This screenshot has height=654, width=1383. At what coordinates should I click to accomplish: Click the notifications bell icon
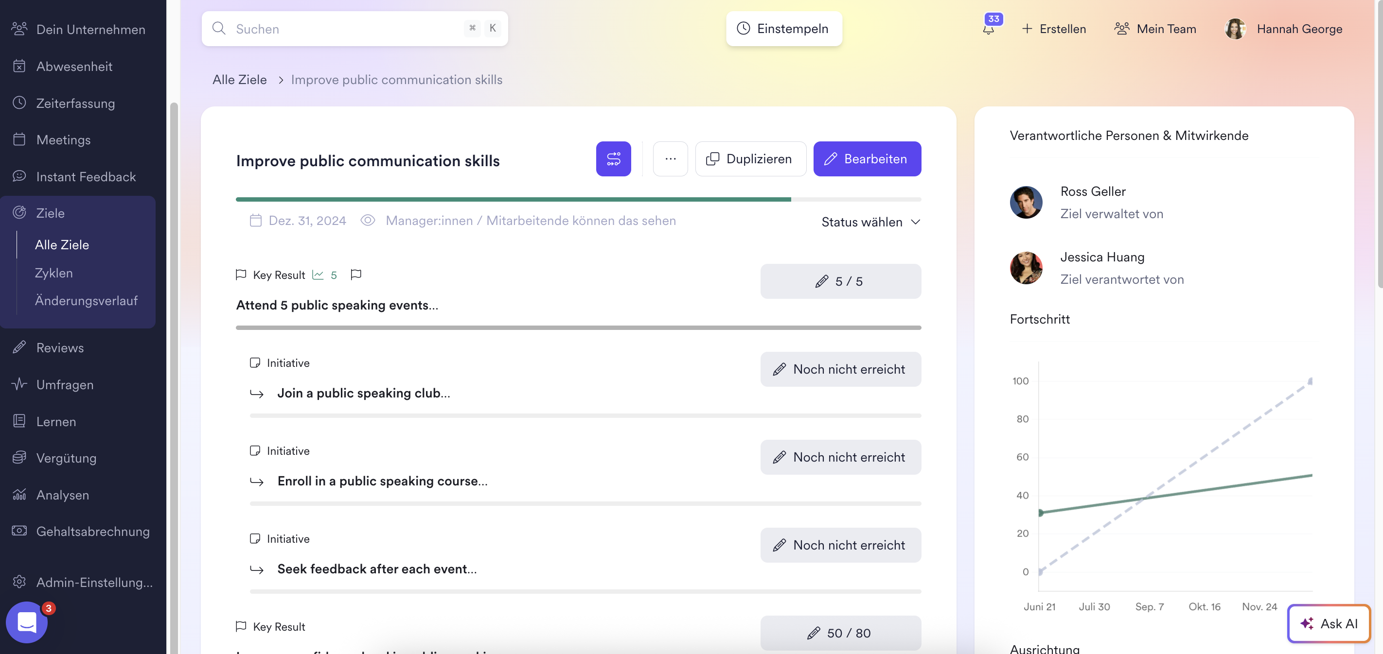click(988, 29)
